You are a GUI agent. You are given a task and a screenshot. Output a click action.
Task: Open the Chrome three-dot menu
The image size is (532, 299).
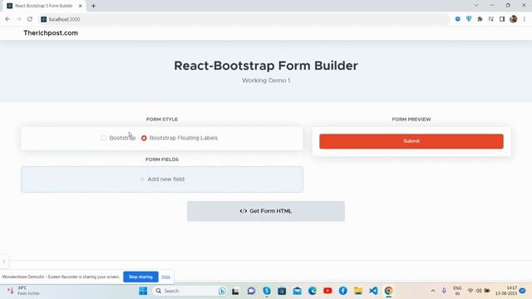click(x=525, y=19)
